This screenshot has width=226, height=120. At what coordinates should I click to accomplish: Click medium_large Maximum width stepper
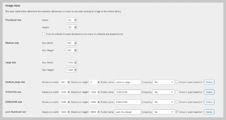tap(69, 82)
